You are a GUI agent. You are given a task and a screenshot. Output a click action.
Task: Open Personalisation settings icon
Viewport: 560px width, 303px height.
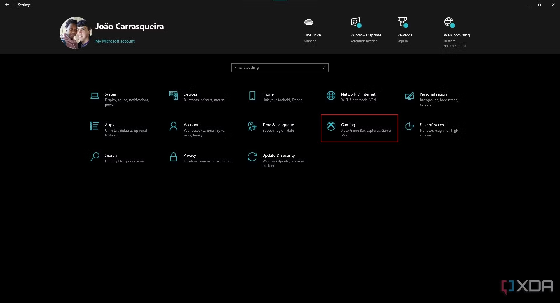click(409, 96)
